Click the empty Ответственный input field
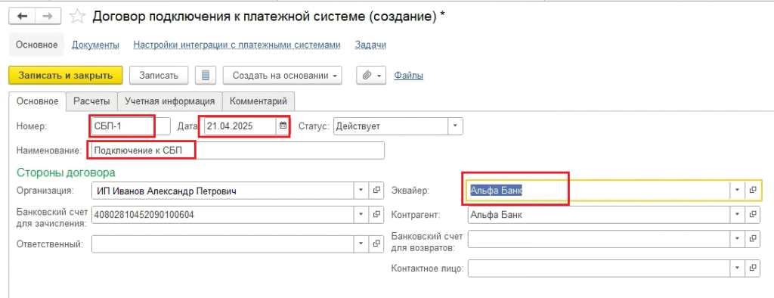 coord(223,244)
